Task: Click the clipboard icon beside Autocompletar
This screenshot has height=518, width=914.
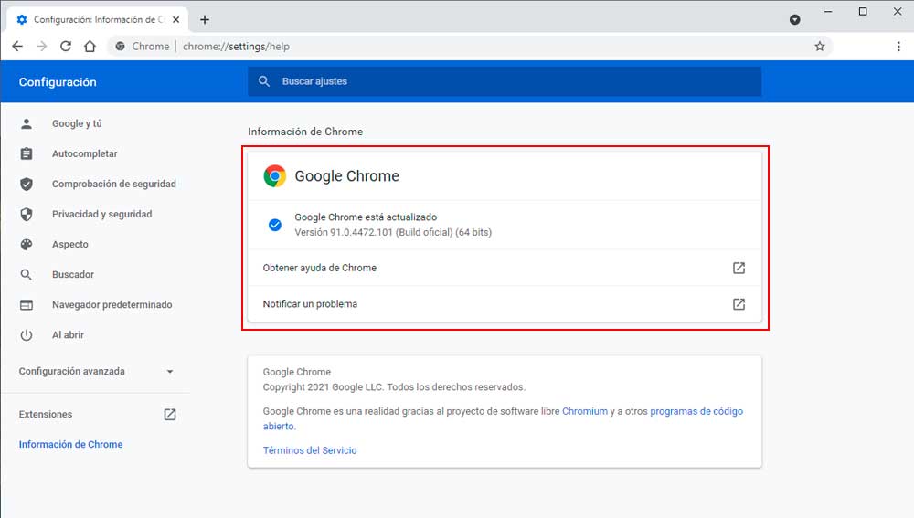Action: [x=27, y=153]
